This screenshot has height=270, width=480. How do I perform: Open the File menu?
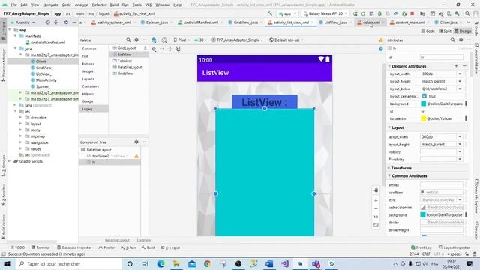pyautogui.click(x=13, y=4)
